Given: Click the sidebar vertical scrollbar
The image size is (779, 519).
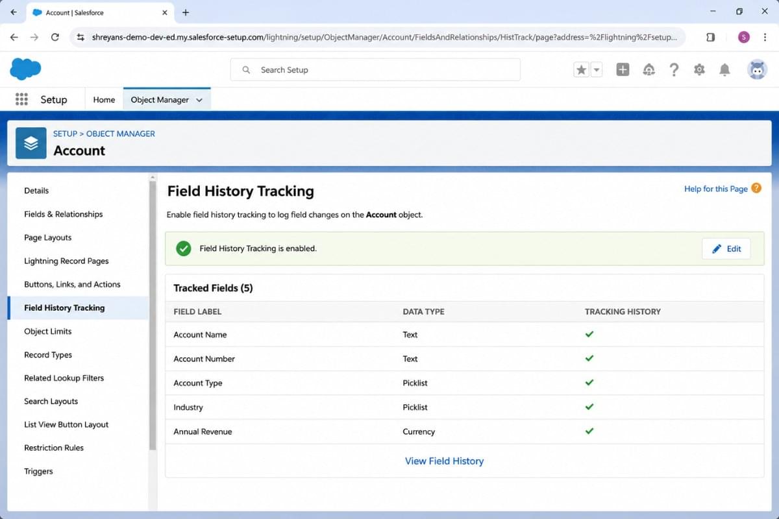Looking at the screenshot, I should [x=153, y=315].
